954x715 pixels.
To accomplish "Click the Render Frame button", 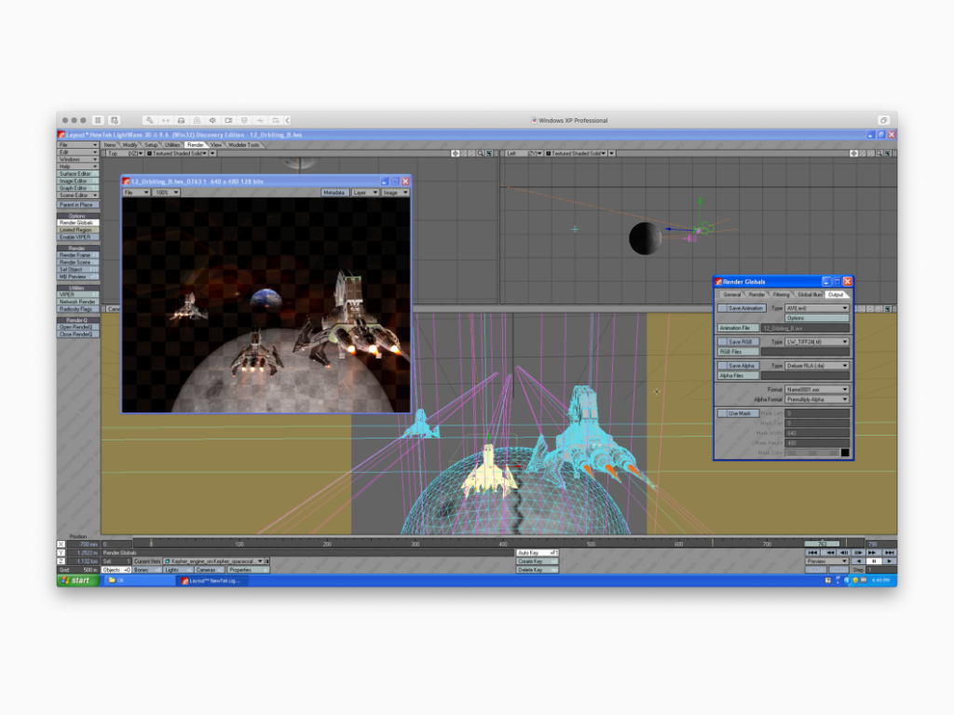I will (x=77, y=255).
